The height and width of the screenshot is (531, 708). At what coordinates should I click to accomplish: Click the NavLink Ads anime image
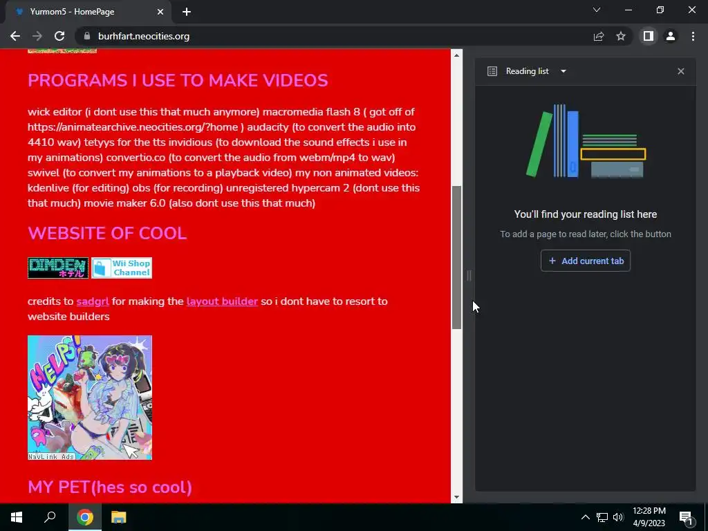tap(90, 398)
